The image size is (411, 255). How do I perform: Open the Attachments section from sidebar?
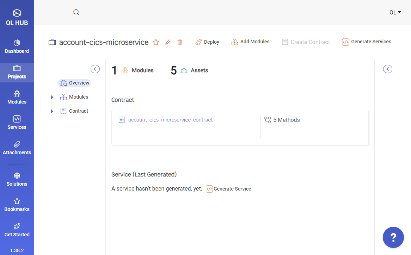[x=17, y=148]
